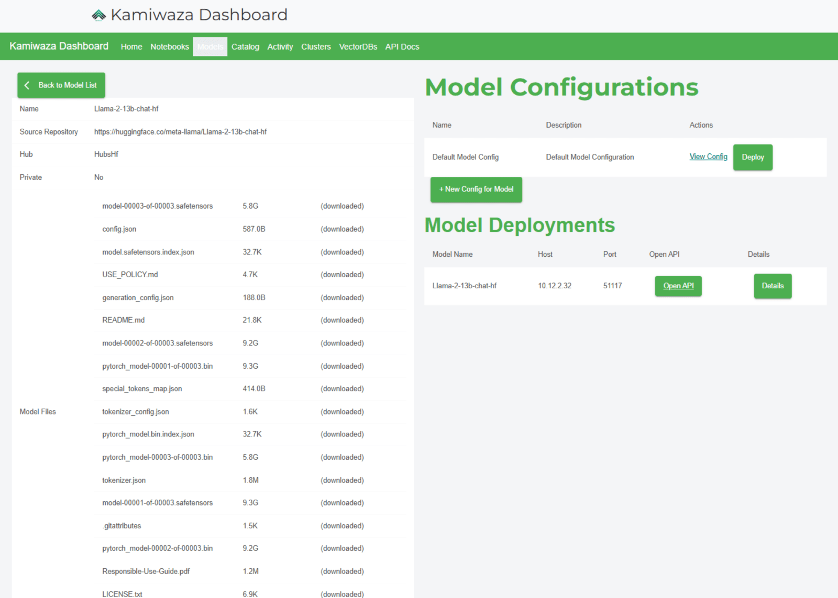Click the Default Model Configuration description cell
The width and height of the screenshot is (838, 598).
click(590, 157)
